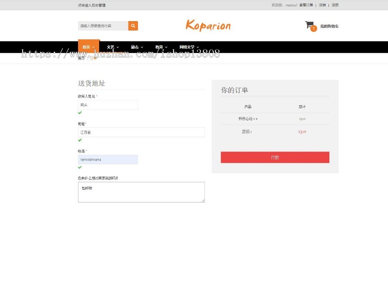
Task: Select the 首页 menu item in navigation
Action: 88,47
